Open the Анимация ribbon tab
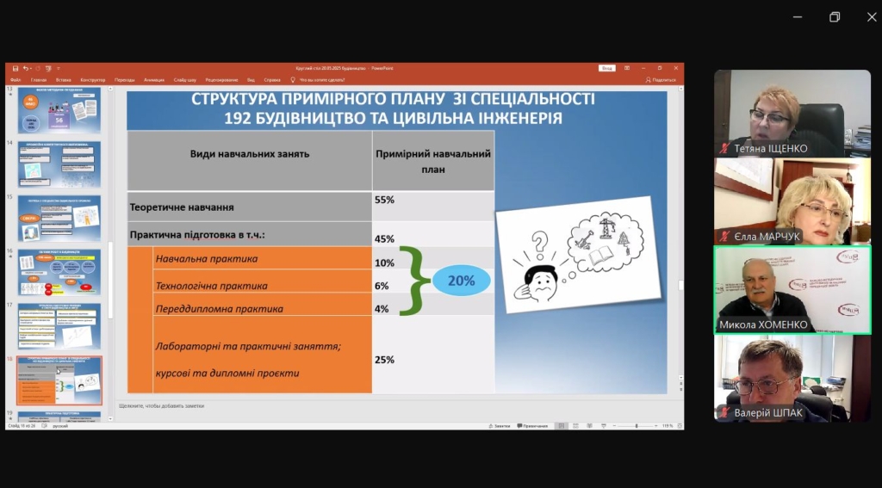Screen dimensions: 882x488 click(154, 79)
